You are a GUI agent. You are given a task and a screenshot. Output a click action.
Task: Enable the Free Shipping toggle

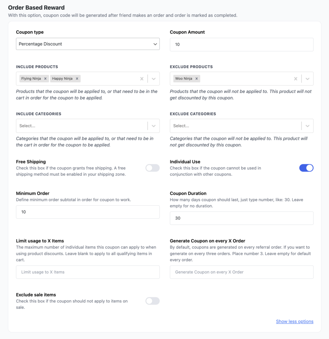(152, 168)
